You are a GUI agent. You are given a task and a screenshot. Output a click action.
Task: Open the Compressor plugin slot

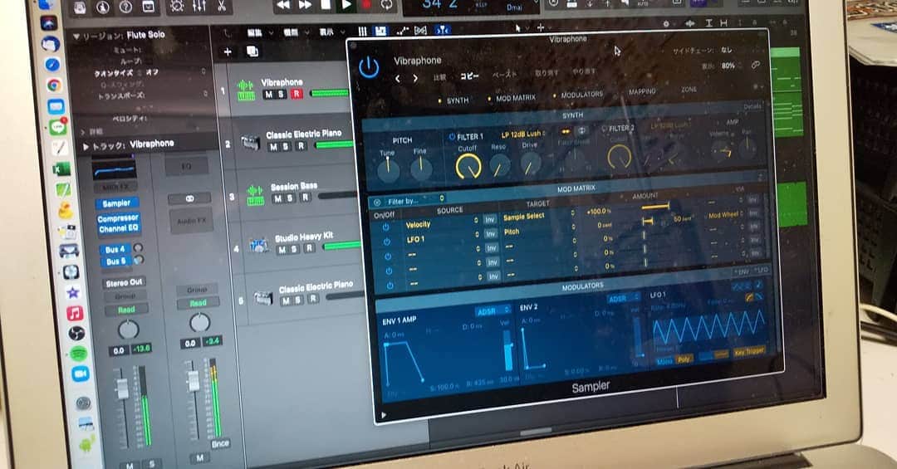click(118, 218)
